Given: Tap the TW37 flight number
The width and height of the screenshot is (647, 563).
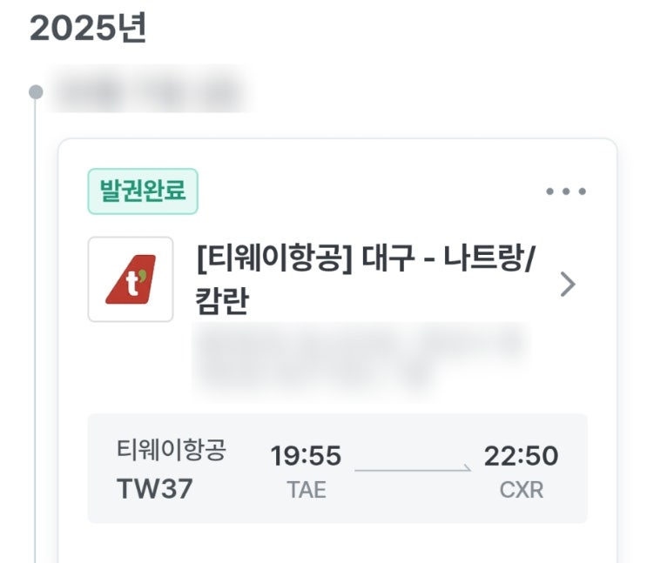Looking at the screenshot, I should 154,489.
